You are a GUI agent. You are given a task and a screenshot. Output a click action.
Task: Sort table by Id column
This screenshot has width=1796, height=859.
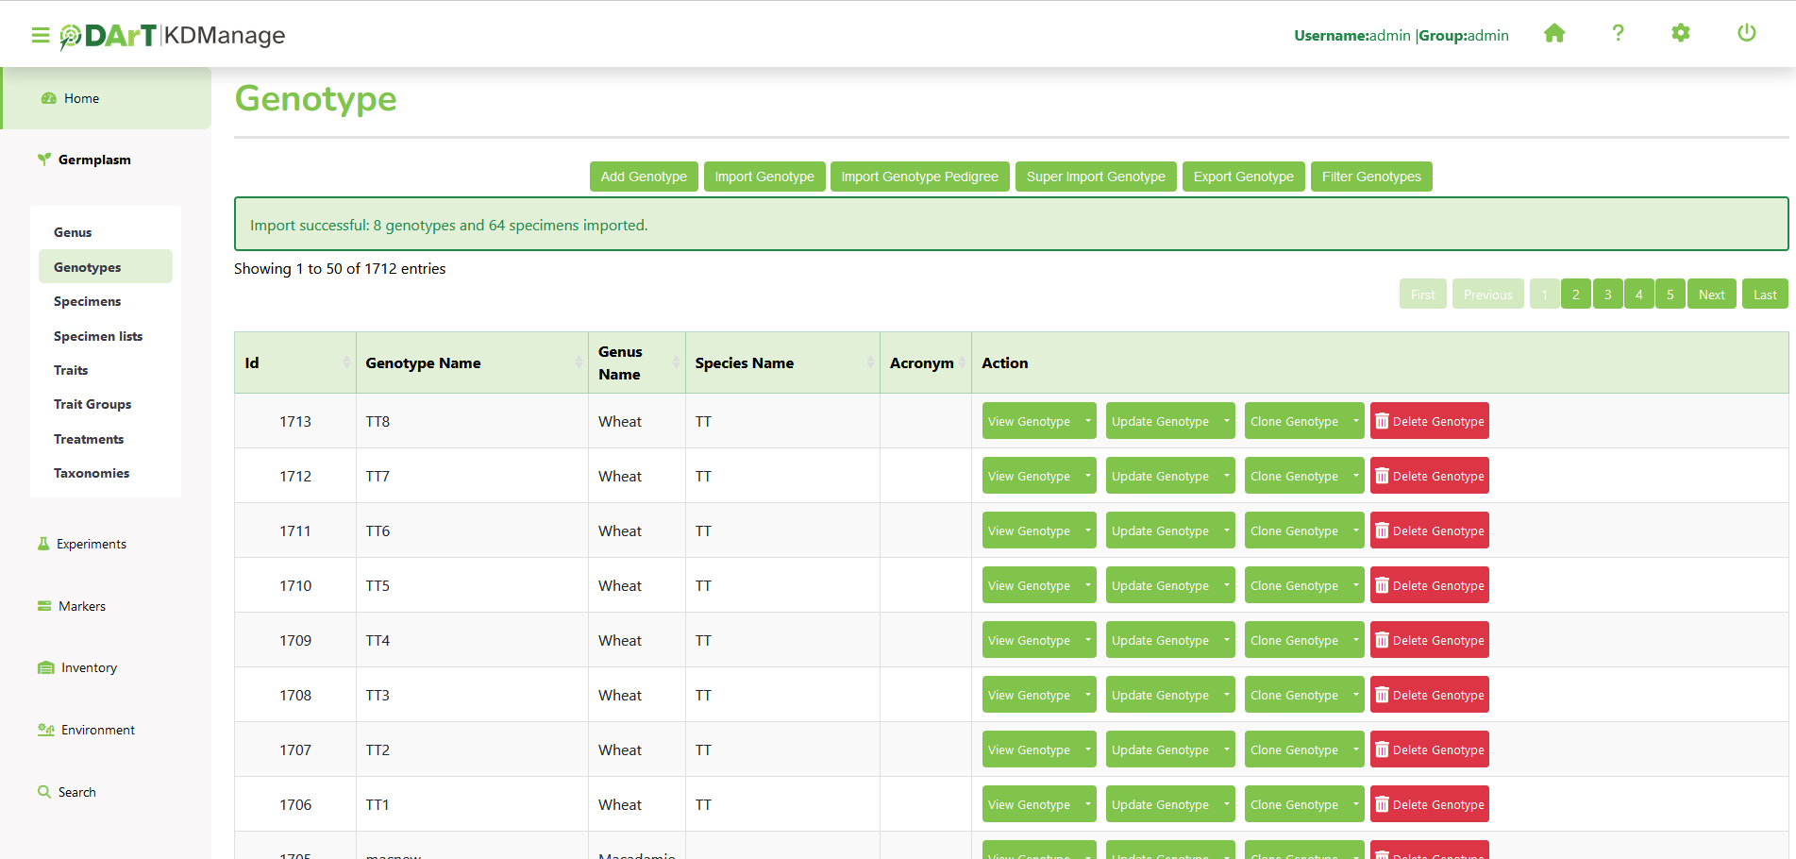345,362
